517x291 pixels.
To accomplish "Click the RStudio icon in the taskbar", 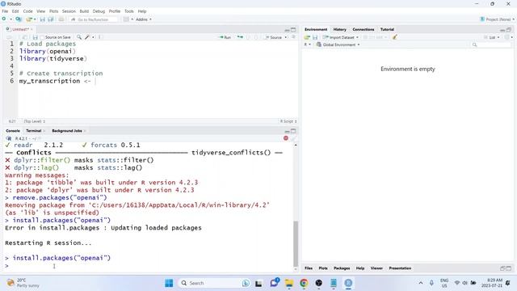I will click(348, 283).
